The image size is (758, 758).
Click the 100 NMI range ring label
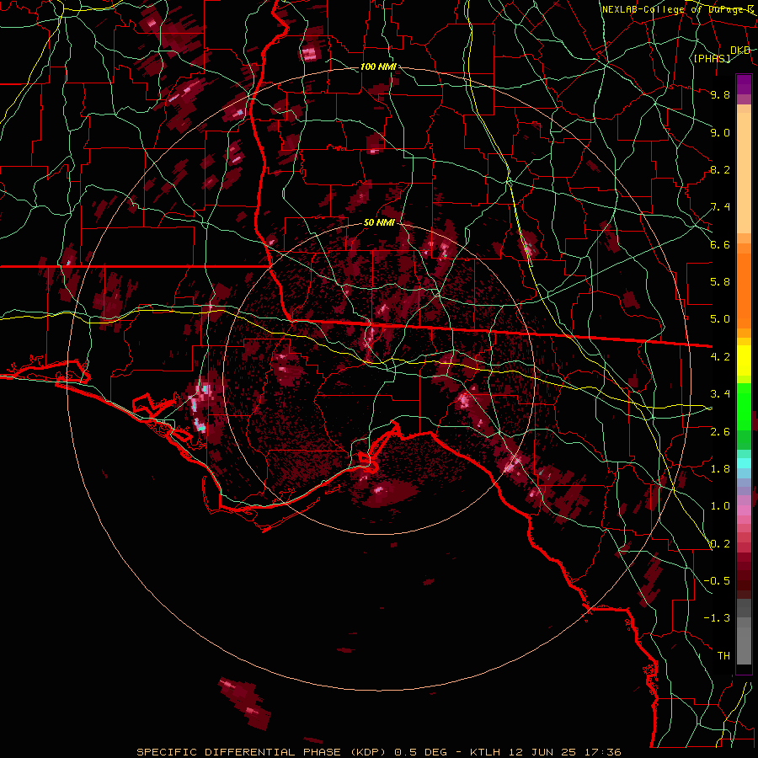(377, 67)
